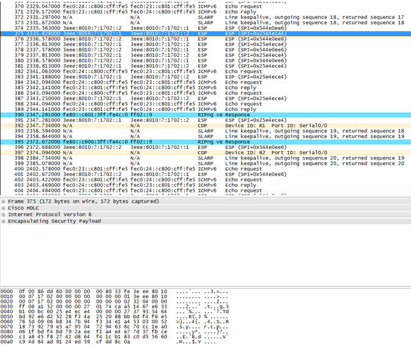Click hex dump line at offset 0020
Image resolution: width=411 pixels, height=345 pixels.
point(115,302)
